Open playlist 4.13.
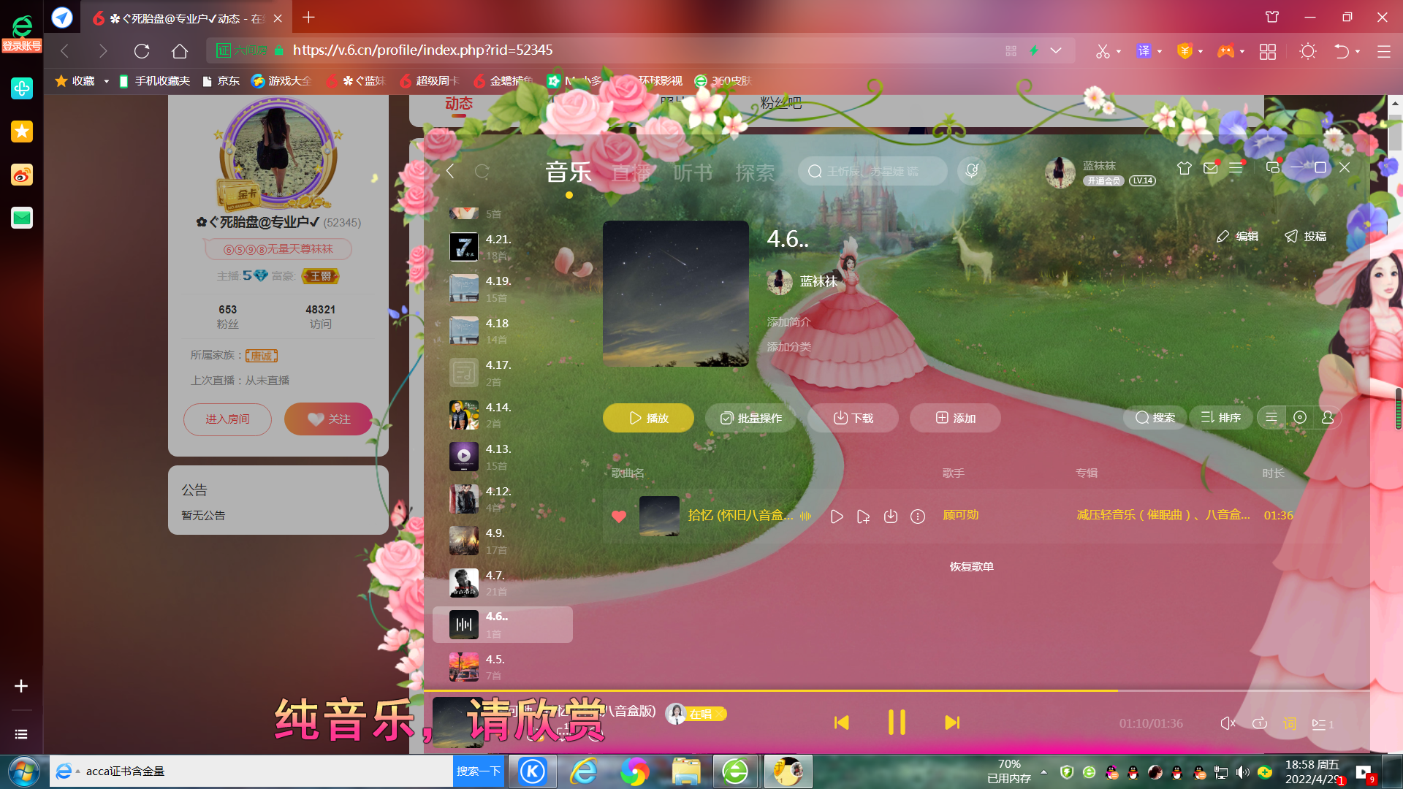This screenshot has height=789, width=1403. coord(503,457)
